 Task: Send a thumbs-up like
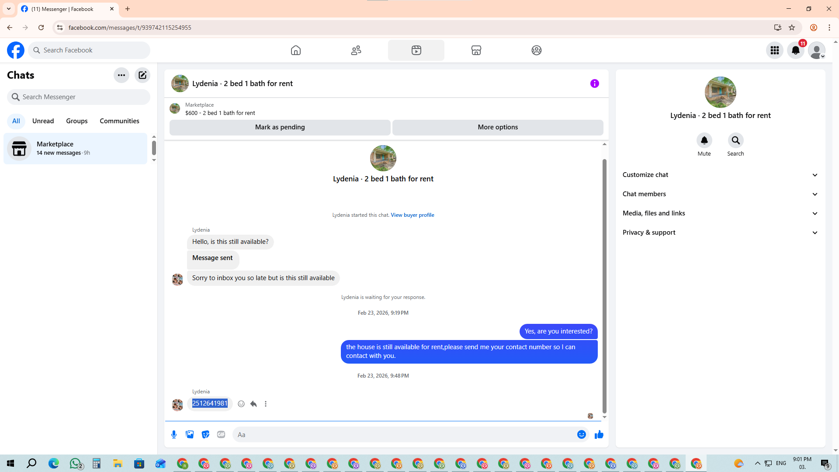(x=599, y=434)
